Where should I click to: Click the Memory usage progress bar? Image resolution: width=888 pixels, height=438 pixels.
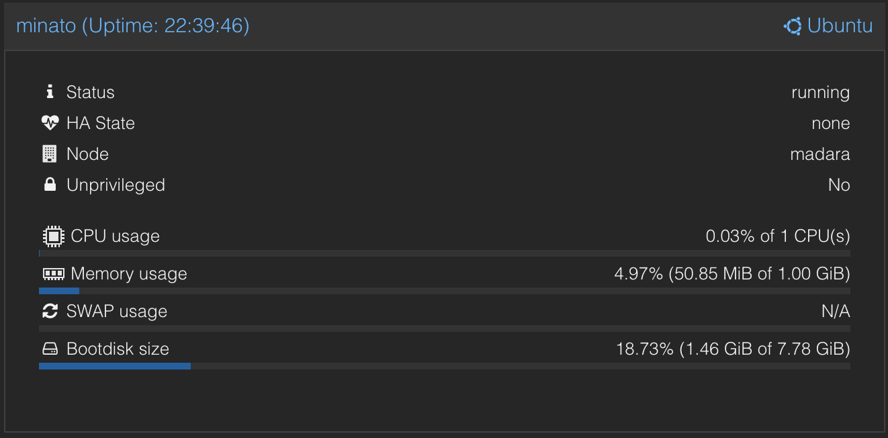click(445, 291)
